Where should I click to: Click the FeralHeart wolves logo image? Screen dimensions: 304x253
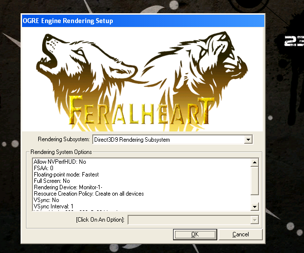coord(143,79)
